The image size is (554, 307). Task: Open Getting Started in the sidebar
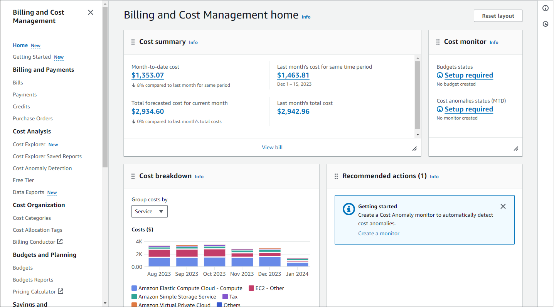(32, 57)
